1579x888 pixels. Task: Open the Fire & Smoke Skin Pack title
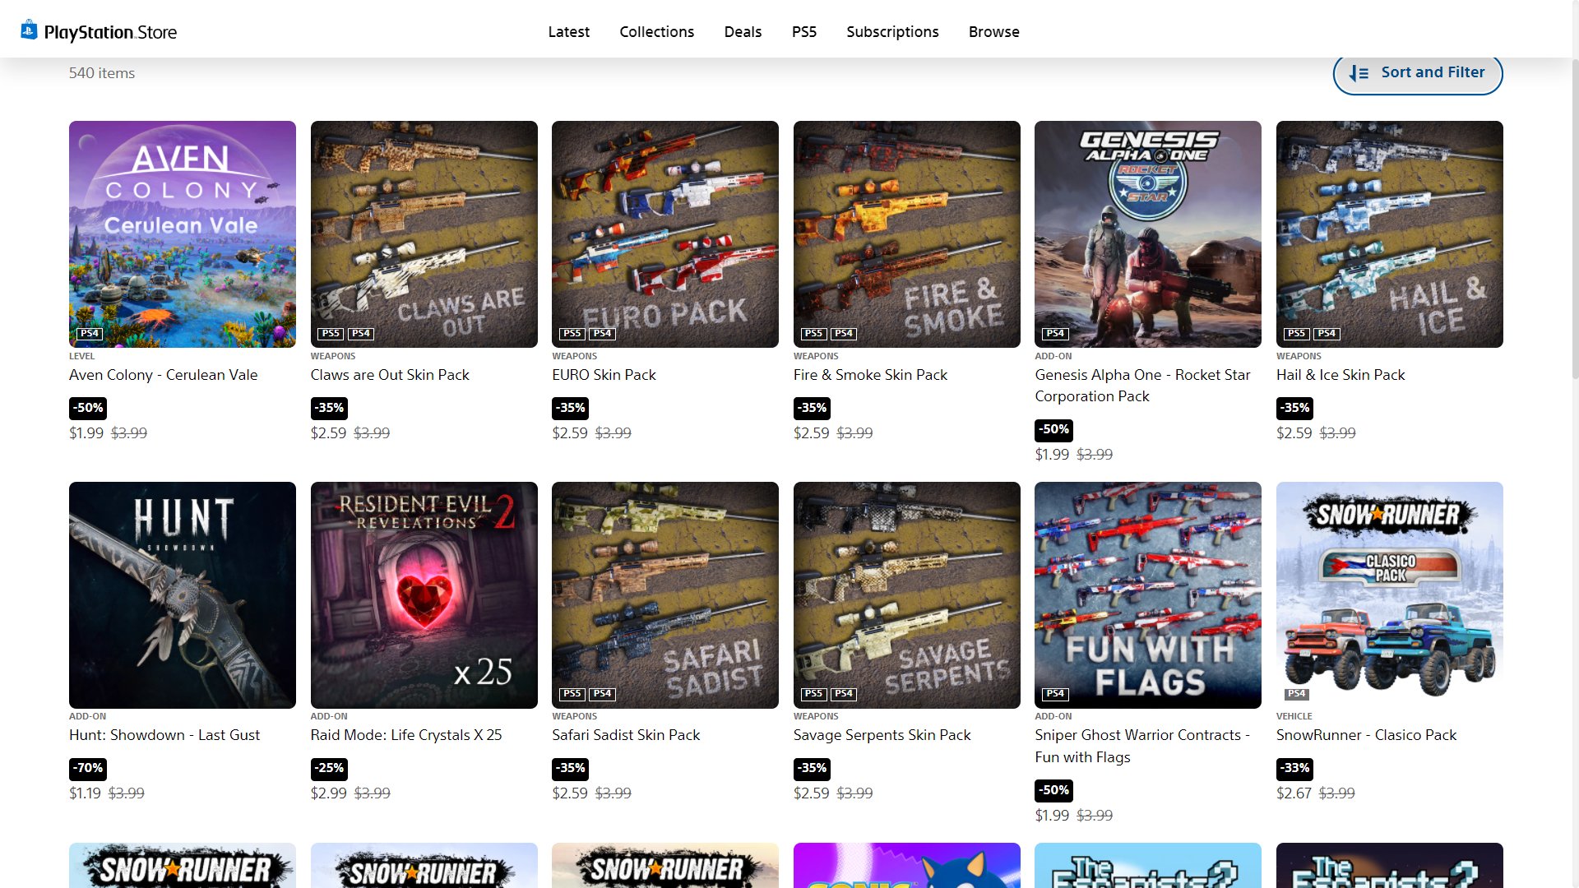869,375
